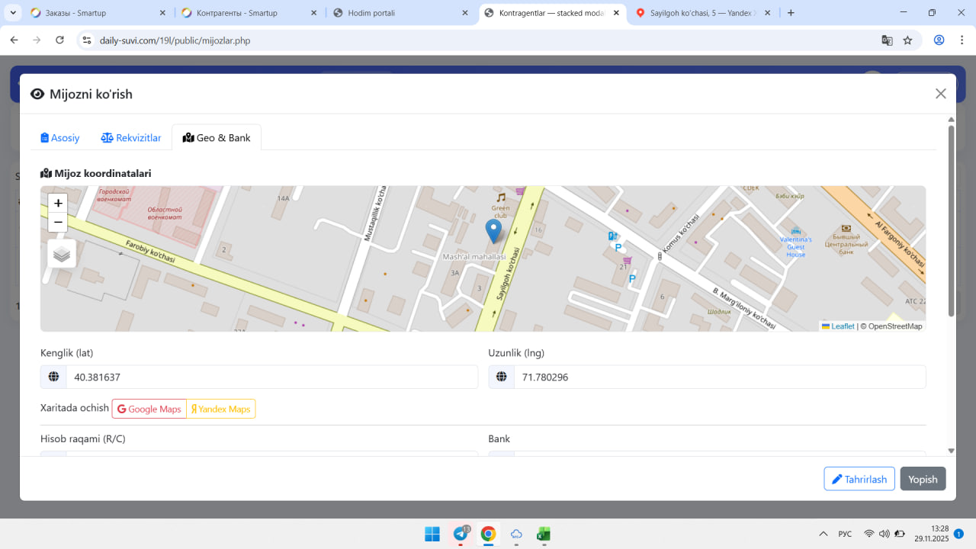Viewport: 976px width, 549px height.
Task: Click the blue location marker pin
Action: (x=493, y=229)
